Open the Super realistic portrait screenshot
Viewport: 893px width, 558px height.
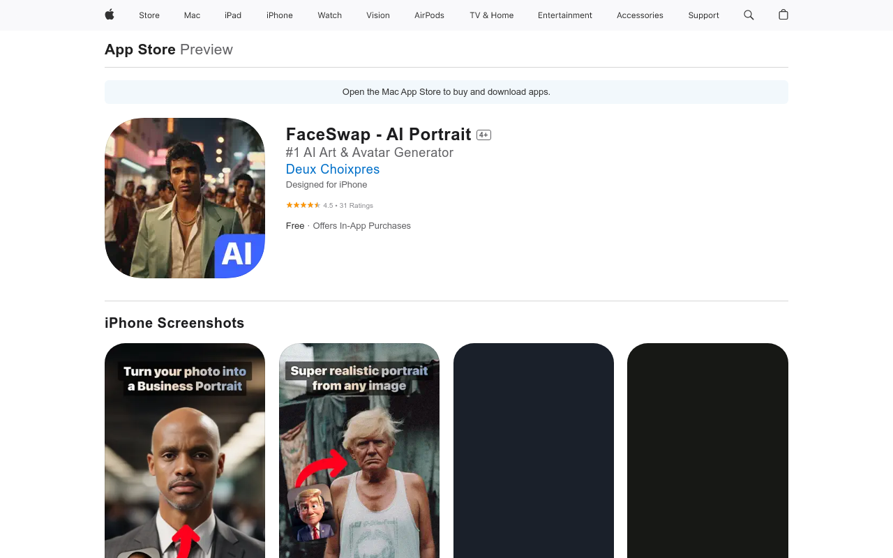coord(359,451)
